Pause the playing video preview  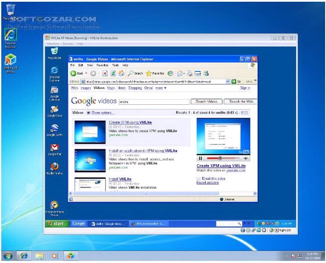coord(201,158)
